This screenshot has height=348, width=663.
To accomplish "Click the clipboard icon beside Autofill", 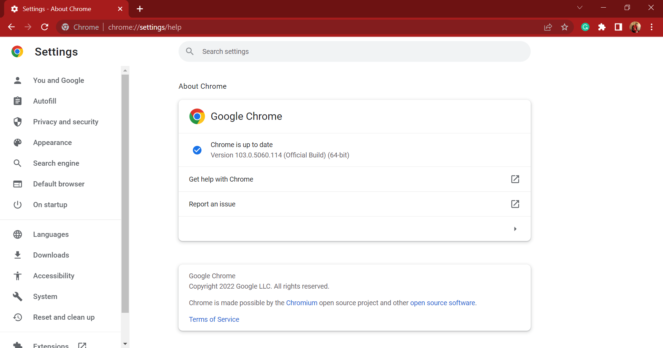I will click(x=18, y=101).
